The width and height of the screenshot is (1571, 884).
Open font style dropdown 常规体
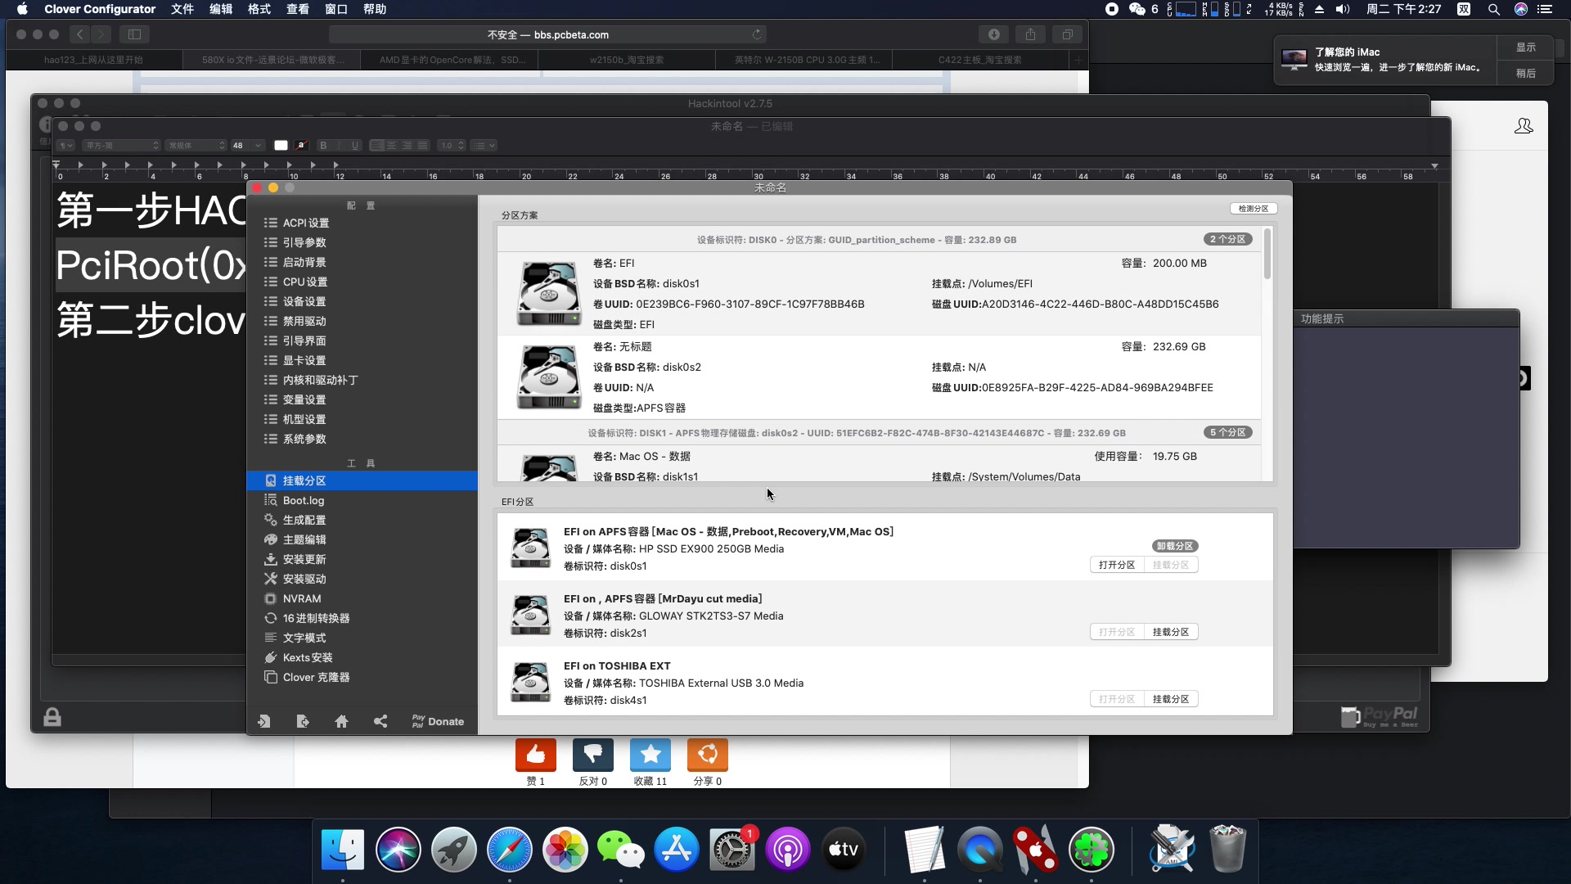click(195, 146)
